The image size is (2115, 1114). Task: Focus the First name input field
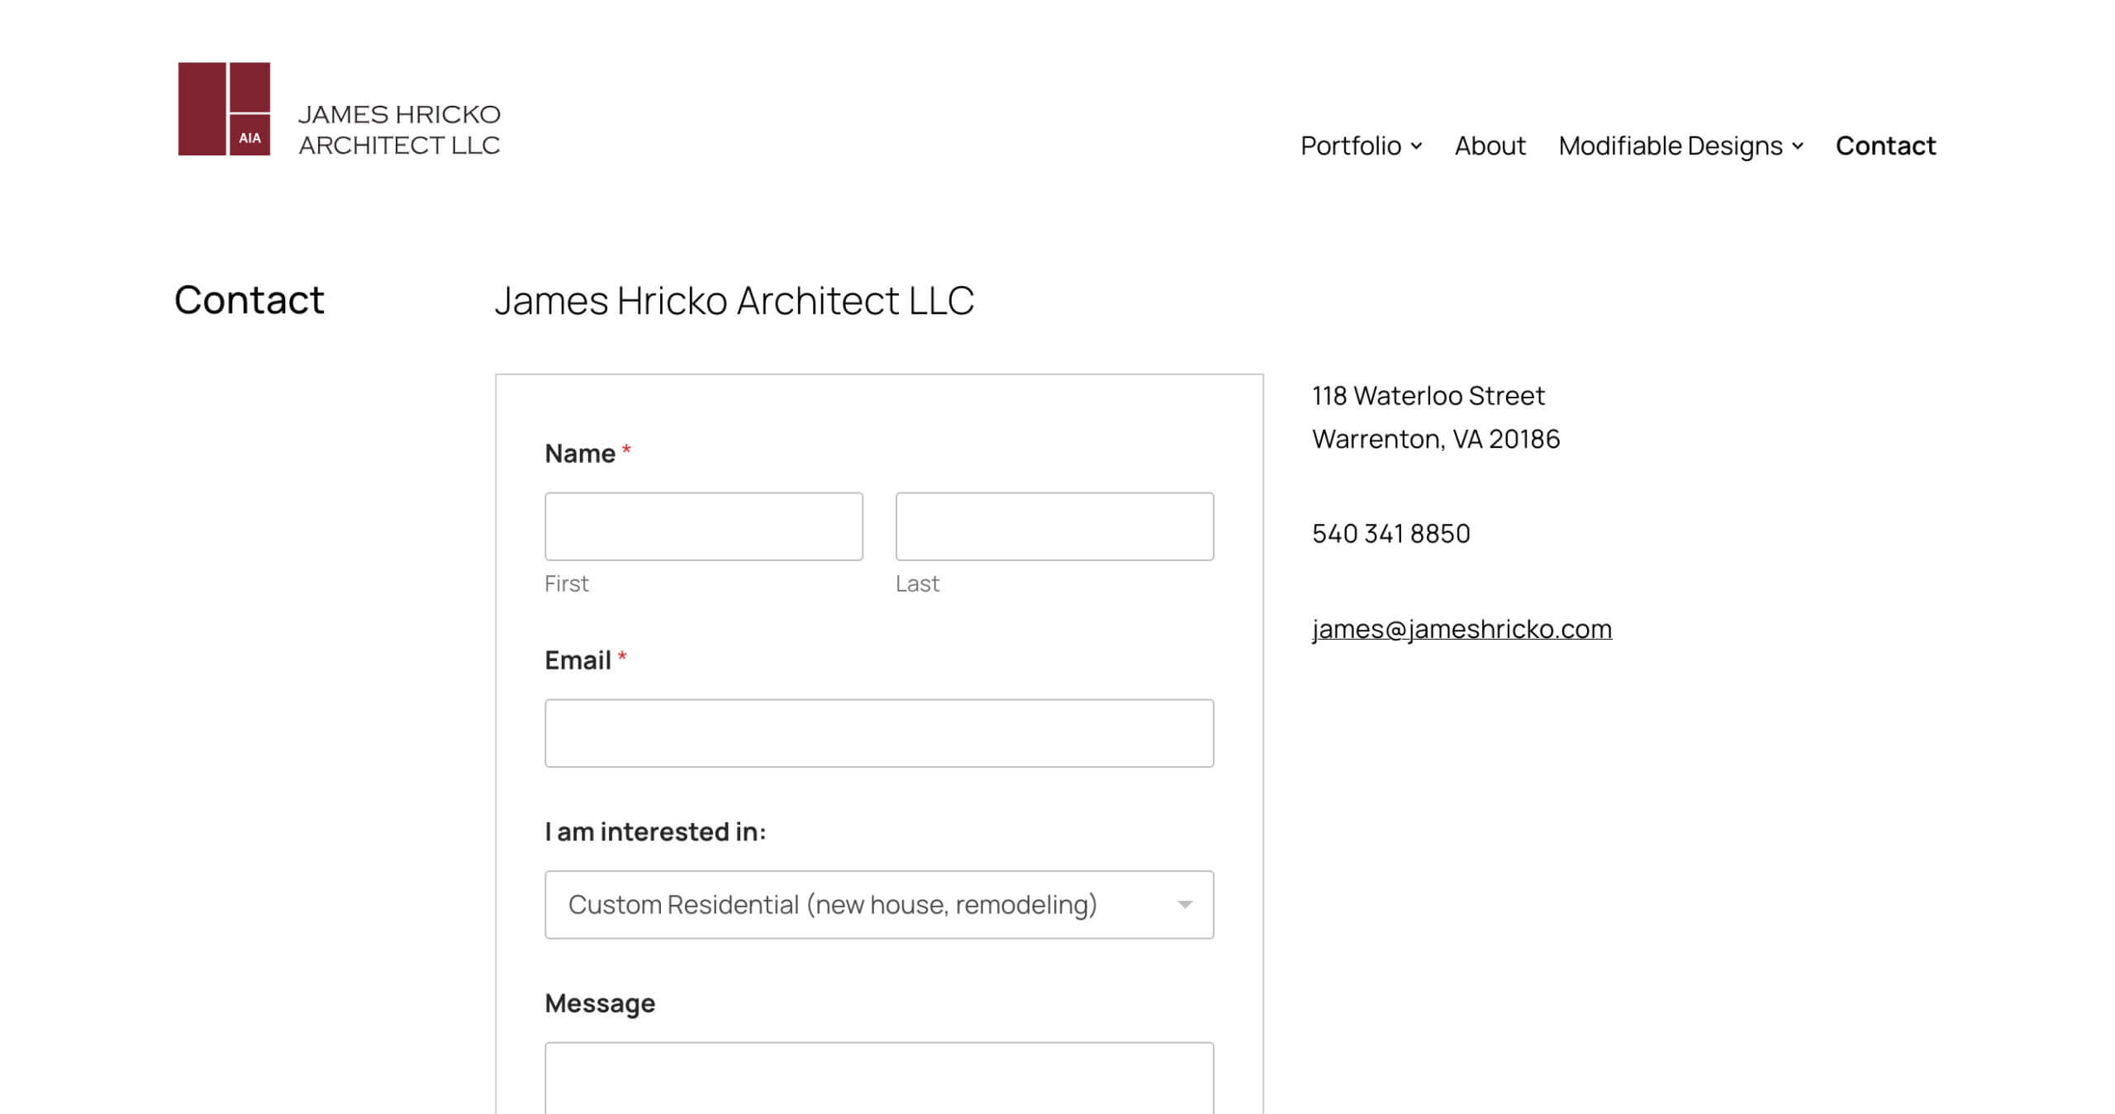coord(703,526)
